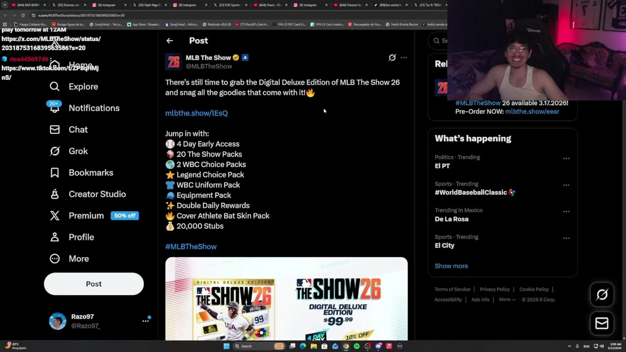Image resolution: width=626 pixels, height=352 pixels.
Task: Click the Creator Studio icon
Action: tap(54, 194)
